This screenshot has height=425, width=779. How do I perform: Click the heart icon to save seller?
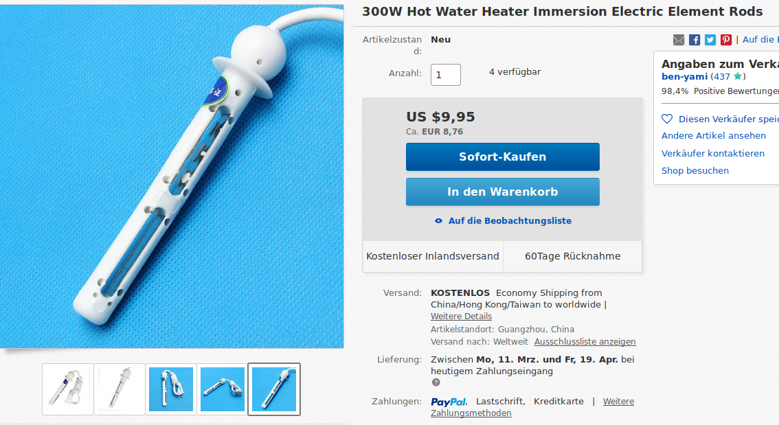pos(667,119)
